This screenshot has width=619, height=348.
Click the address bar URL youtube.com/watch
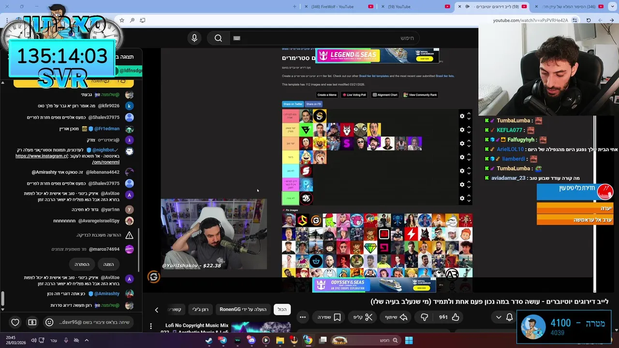coord(531,20)
